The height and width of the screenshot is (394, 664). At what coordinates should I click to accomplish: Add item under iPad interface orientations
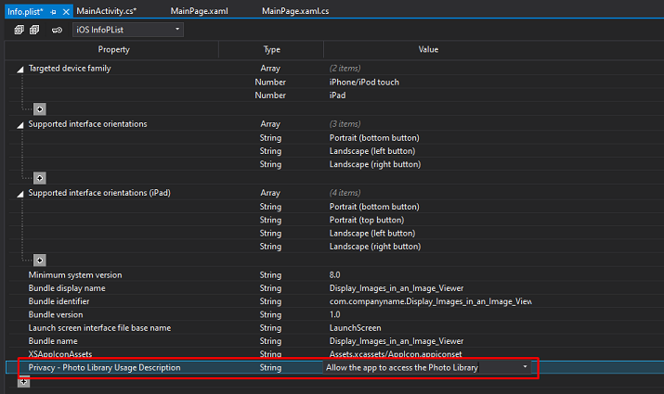[x=39, y=260]
